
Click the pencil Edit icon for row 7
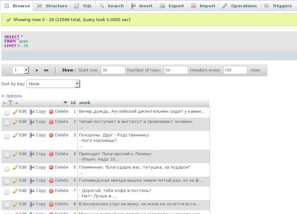[15, 191]
